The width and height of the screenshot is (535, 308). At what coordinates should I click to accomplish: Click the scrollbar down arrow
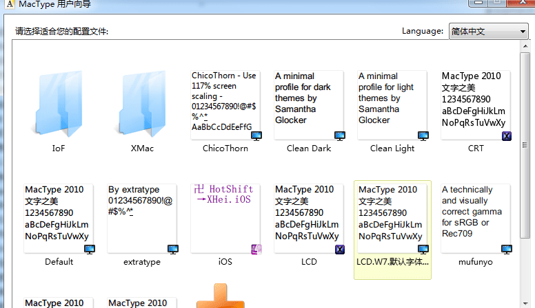point(525,303)
